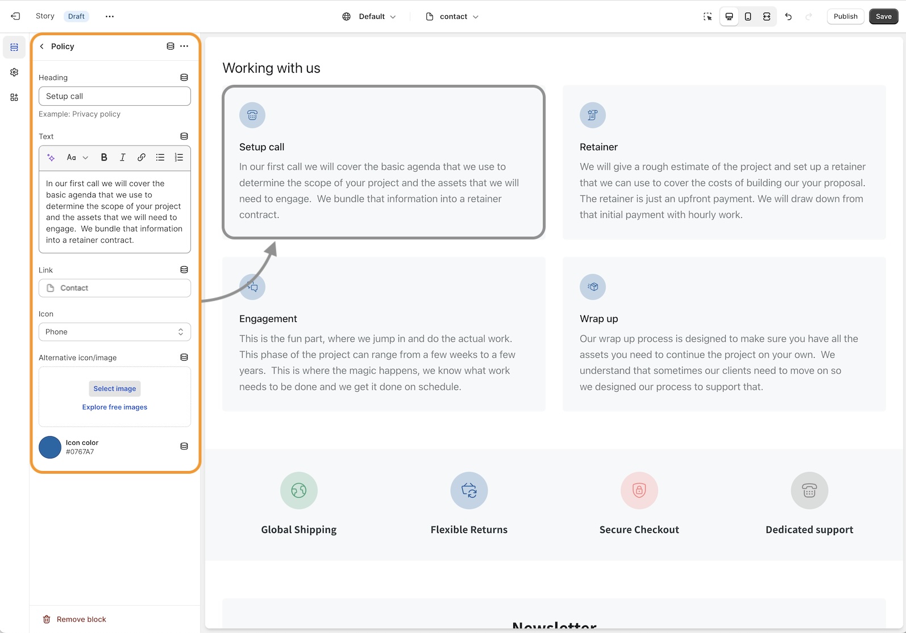Click the undo arrow icon
Image resolution: width=906 pixels, height=633 pixels.
[x=788, y=16]
